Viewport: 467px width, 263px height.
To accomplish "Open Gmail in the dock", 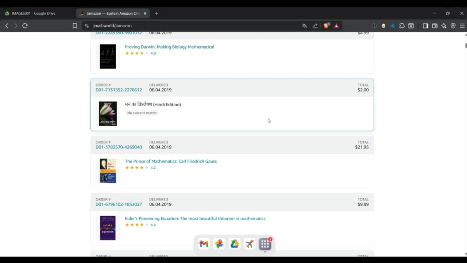I will (x=204, y=244).
